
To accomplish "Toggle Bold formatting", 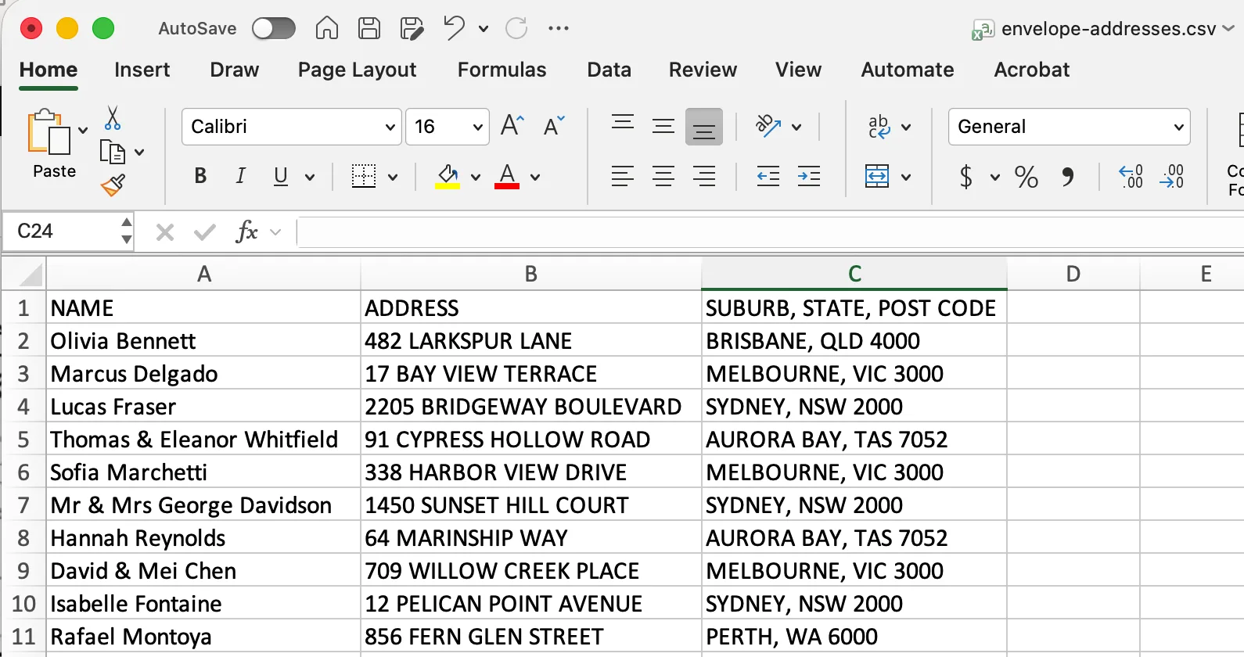I will [200, 176].
